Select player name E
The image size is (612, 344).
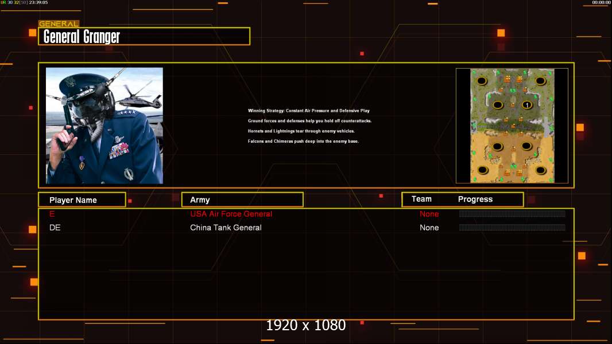click(x=52, y=214)
